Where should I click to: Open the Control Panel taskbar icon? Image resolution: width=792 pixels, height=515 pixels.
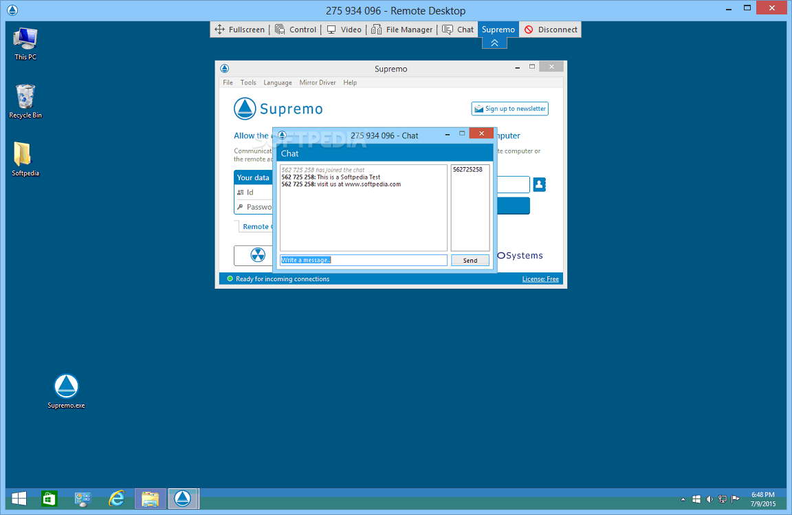[x=82, y=498]
